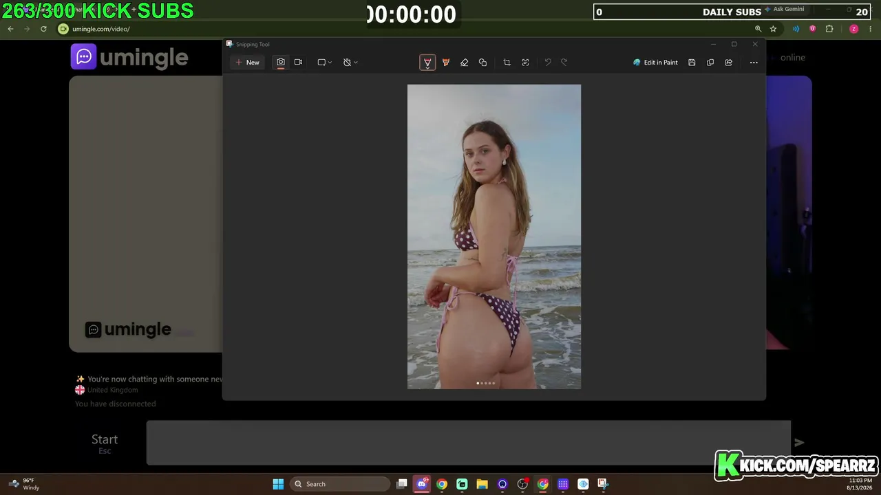Bookmark this page with the star icon
The width and height of the screenshot is (881, 495).
pyautogui.click(x=773, y=29)
